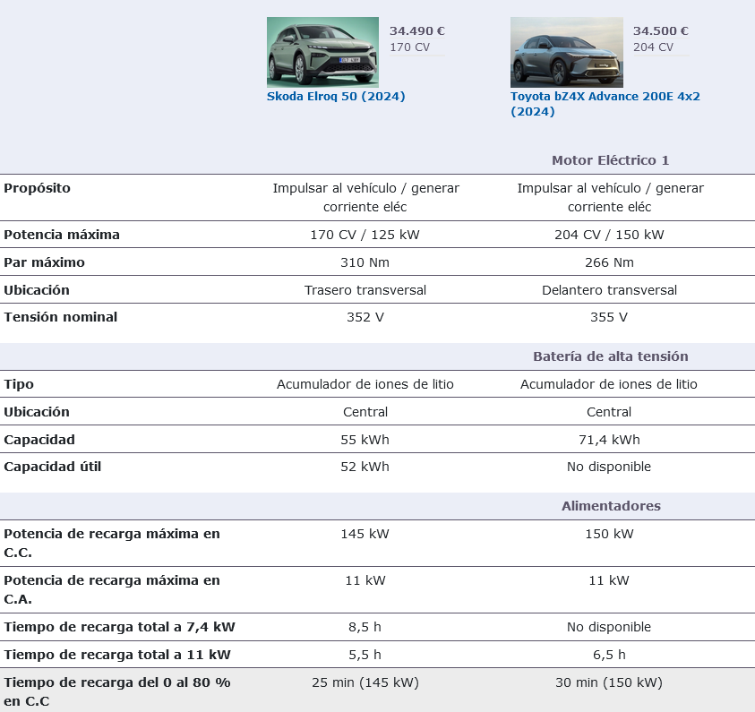The image size is (755, 712).
Task: Select the 170 CV / 125 kW value
Action: [x=365, y=235]
